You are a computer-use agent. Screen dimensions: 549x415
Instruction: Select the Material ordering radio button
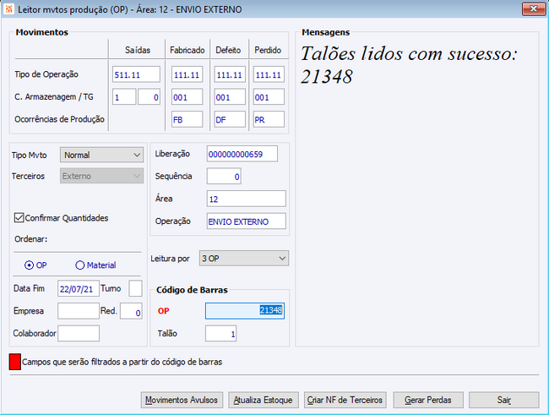80,265
